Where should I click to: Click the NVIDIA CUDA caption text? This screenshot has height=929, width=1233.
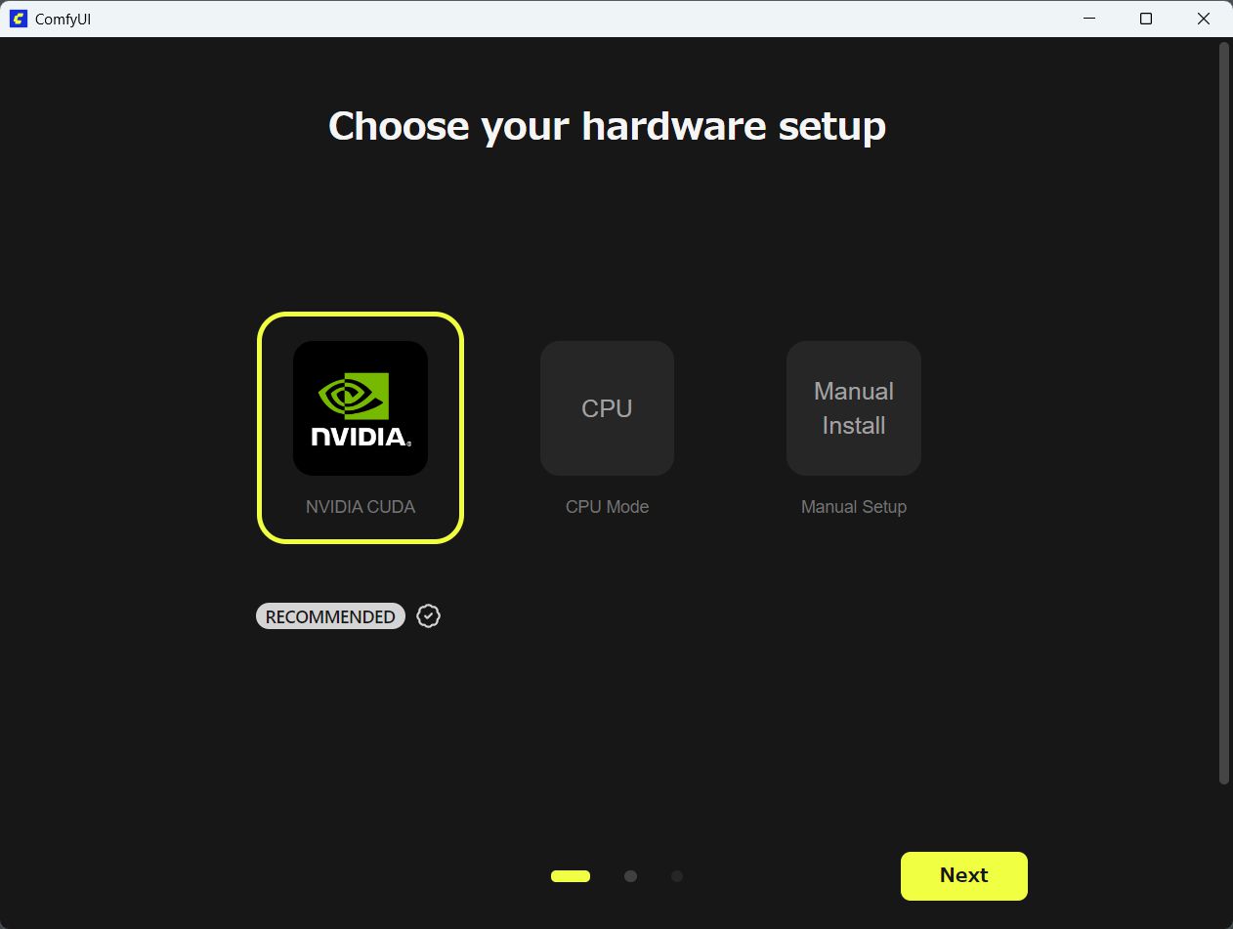361,507
